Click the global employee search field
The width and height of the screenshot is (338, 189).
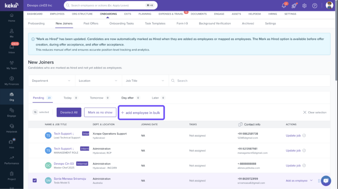111,5
